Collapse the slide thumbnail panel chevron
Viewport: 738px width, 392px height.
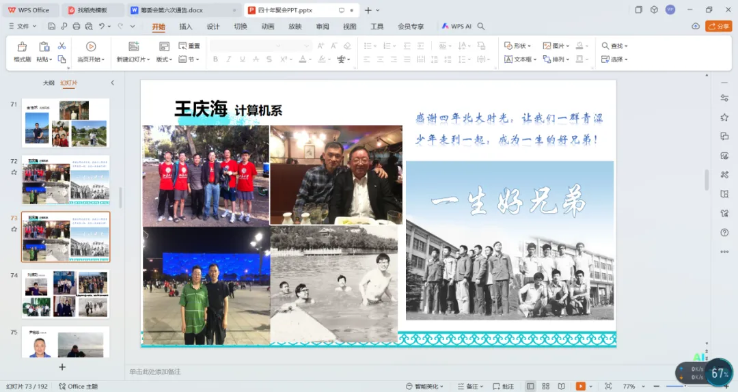tap(113, 83)
